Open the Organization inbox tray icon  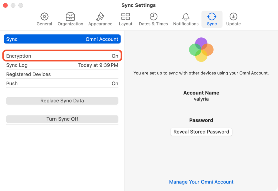[70, 17]
